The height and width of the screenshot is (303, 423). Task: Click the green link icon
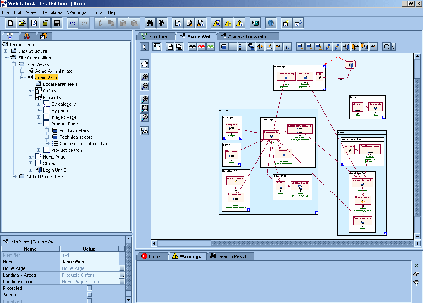click(x=211, y=47)
